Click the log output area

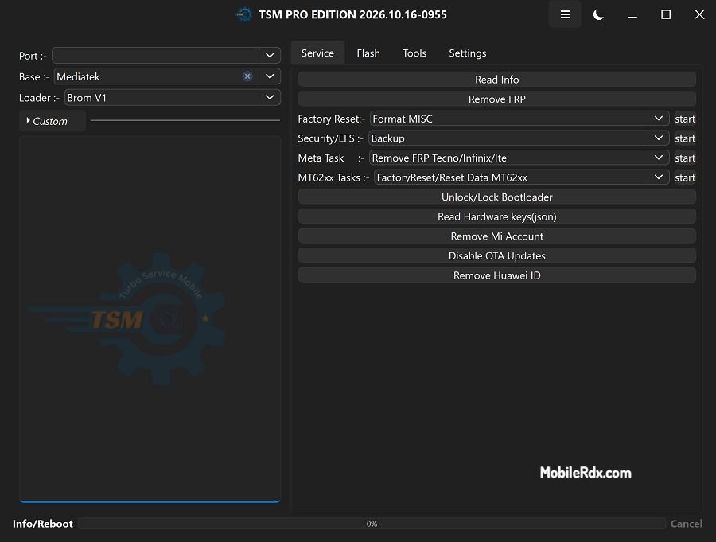[150, 318]
